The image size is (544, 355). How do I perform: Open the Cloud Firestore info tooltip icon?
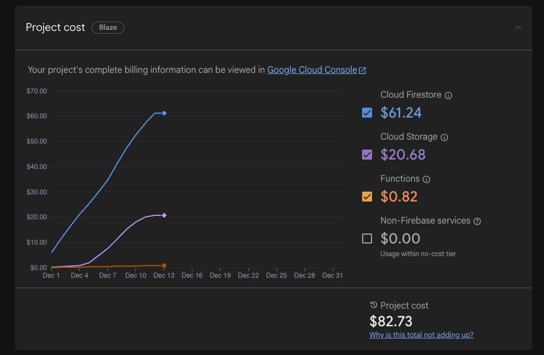point(448,95)
